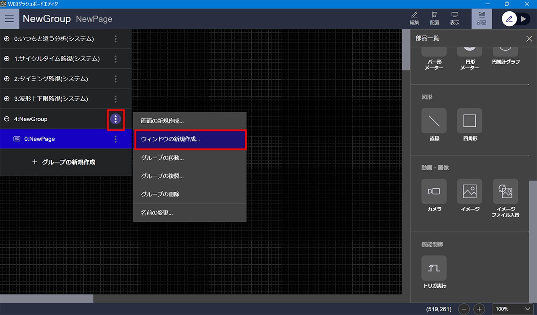Close the 部品一覧 panel
The image size is (537, 315).
click(529, 39)
